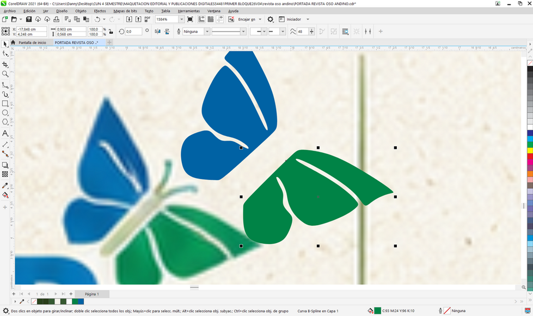
Task: Expand the Encajar en dropdown
Action: (260, 20)
